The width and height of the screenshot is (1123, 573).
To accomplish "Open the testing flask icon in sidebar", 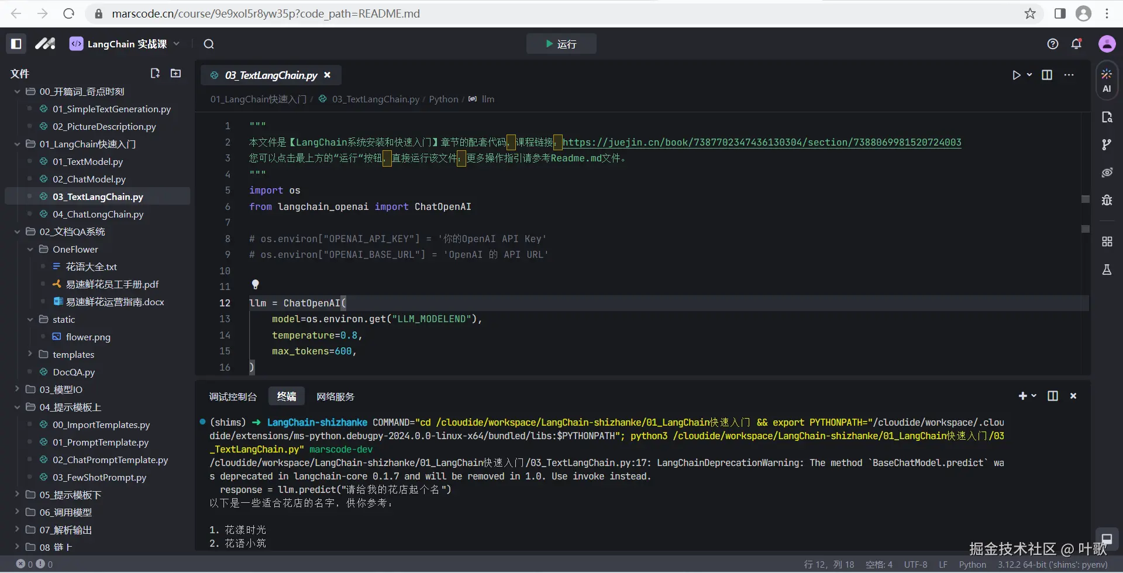I will click(1107, 270).
